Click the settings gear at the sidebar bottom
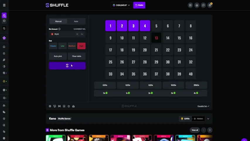250x141 pixels. pos(4,138)
